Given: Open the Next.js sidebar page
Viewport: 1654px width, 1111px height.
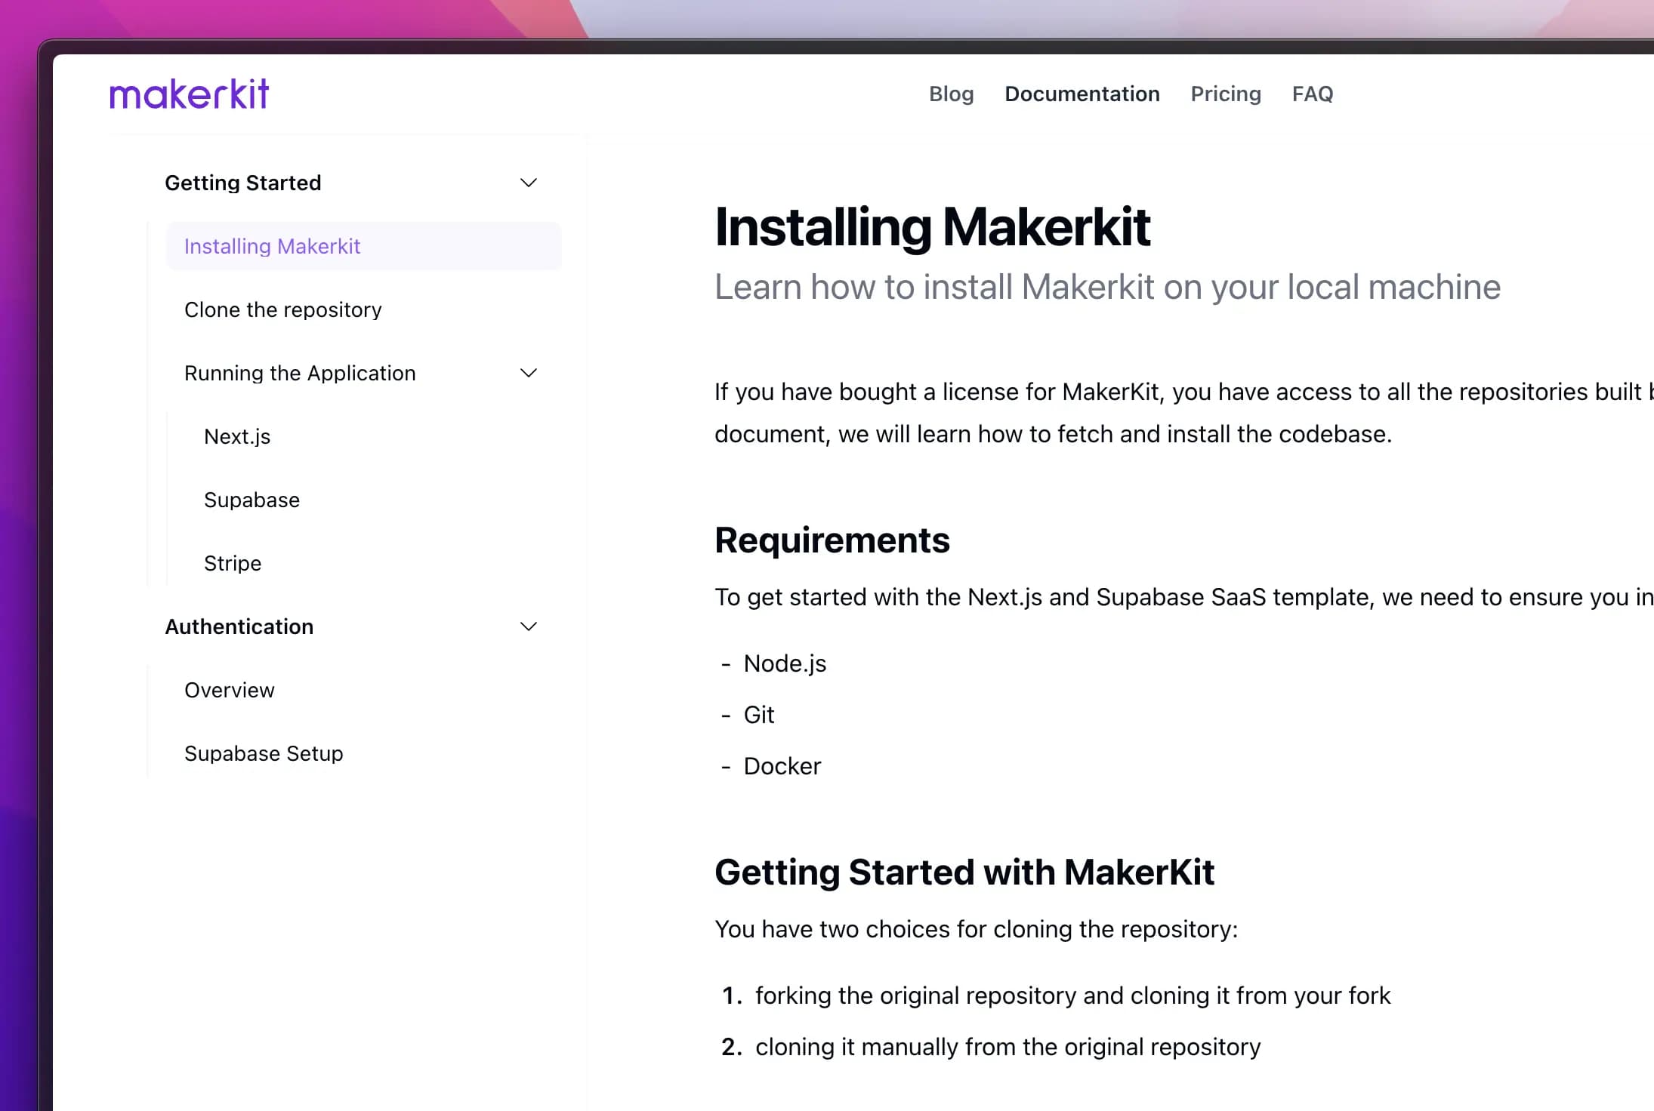Looking at the screenshot, I should pos(237,436).
